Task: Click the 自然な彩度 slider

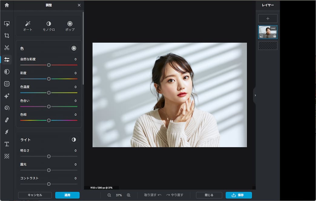Action: [49, 65]
